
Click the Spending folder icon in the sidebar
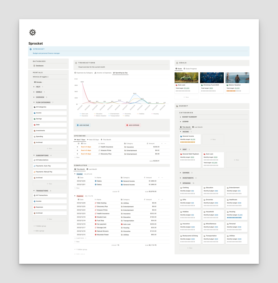(x=35, y=137)
